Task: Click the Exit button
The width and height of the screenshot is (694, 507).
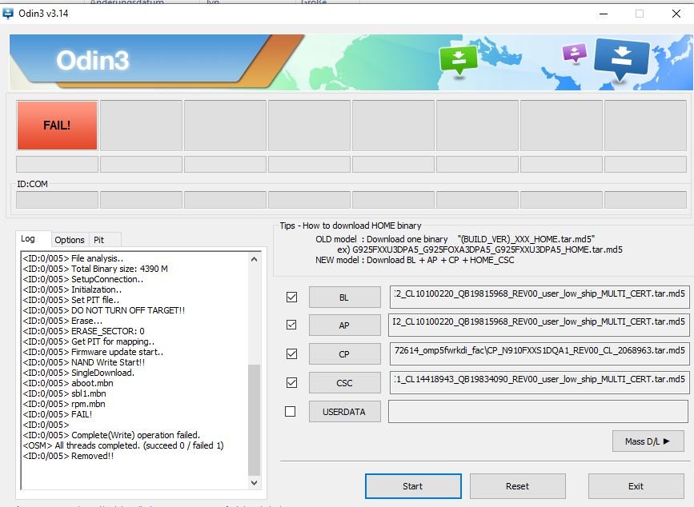Action: pos(636,486)
